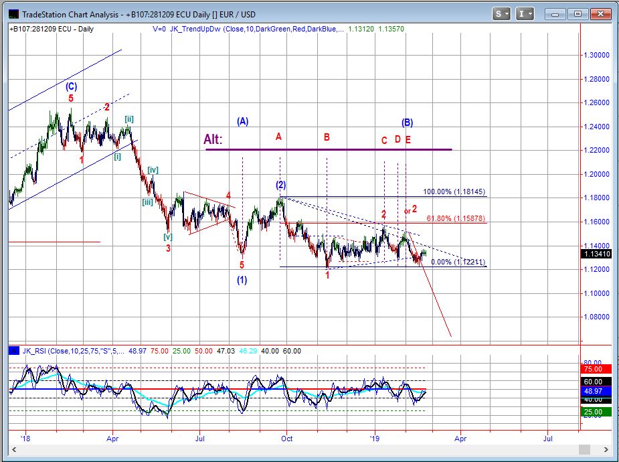Click the current price tag 1.13410

coord(597,254)
